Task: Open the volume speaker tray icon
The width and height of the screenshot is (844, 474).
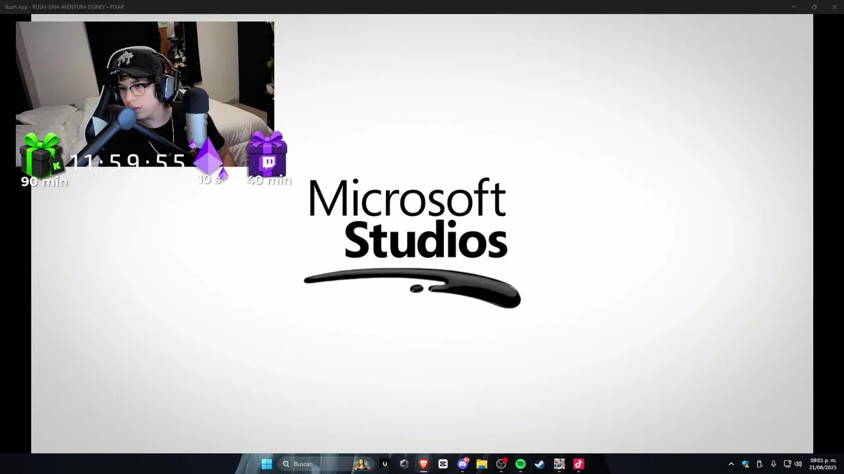Action: 799,464
